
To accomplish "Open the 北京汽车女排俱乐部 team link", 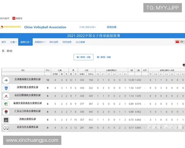I will [27, 127].
